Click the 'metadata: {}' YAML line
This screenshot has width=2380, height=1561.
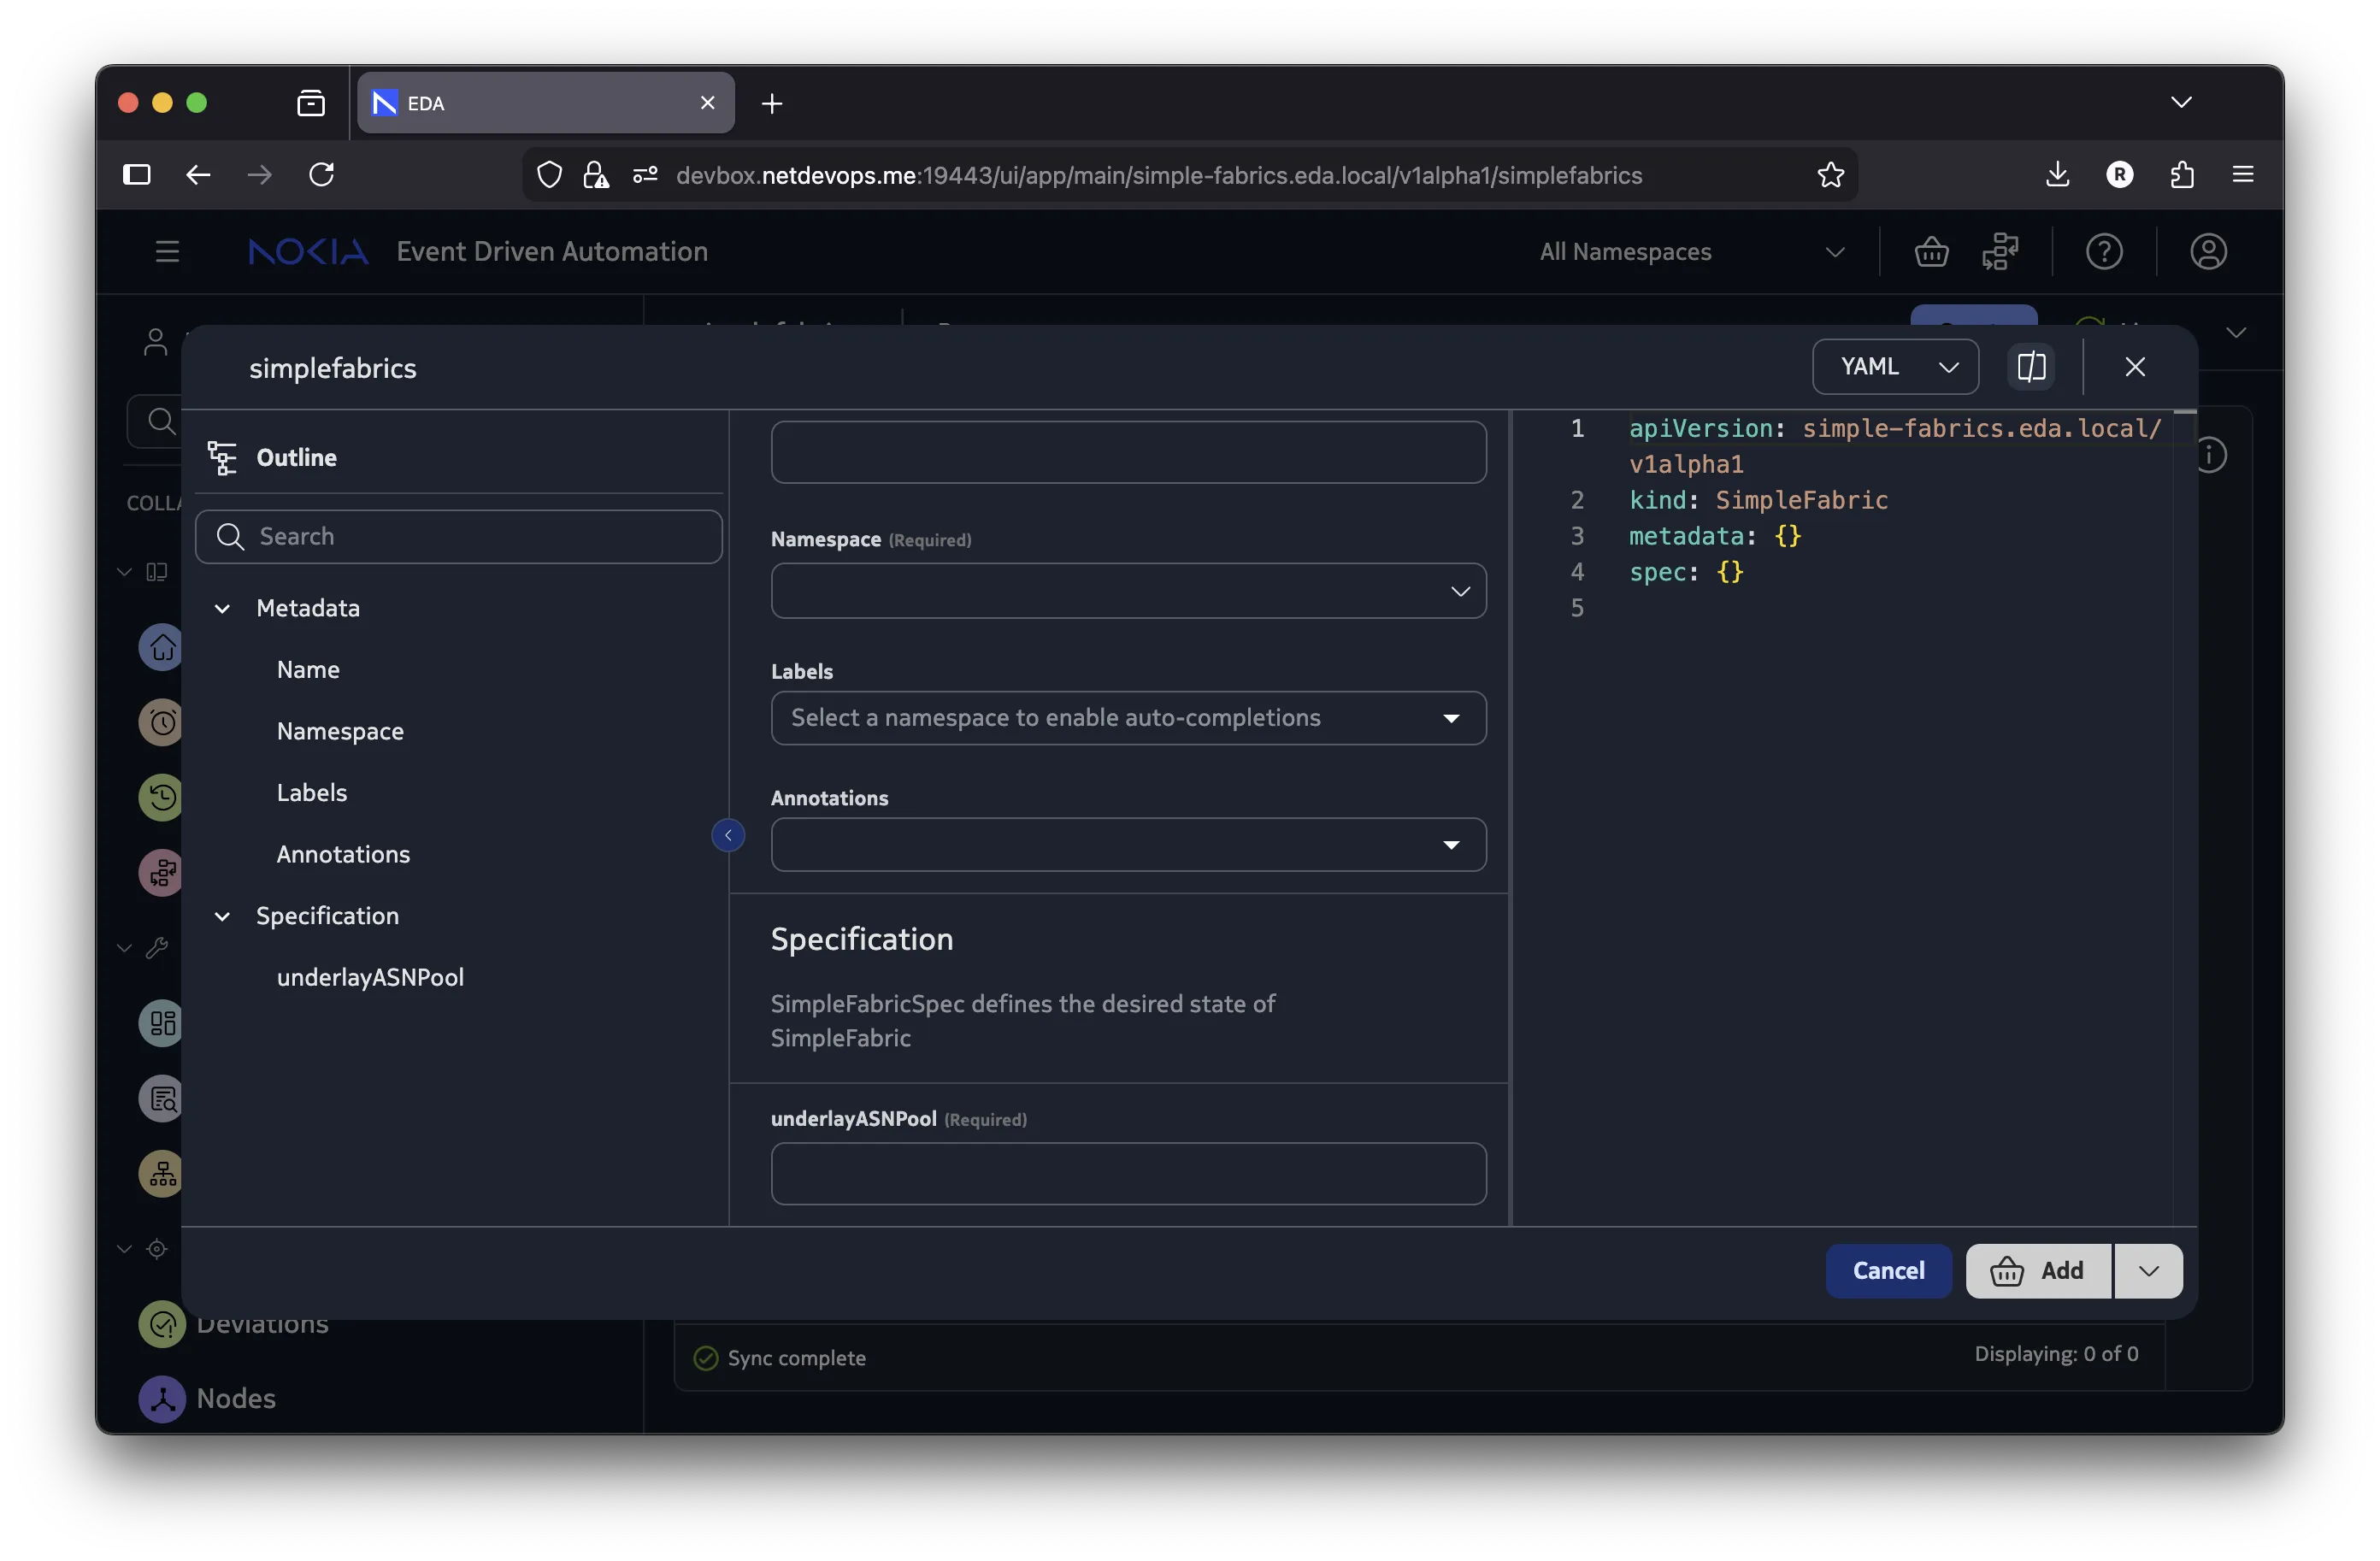pos(1715,536)
